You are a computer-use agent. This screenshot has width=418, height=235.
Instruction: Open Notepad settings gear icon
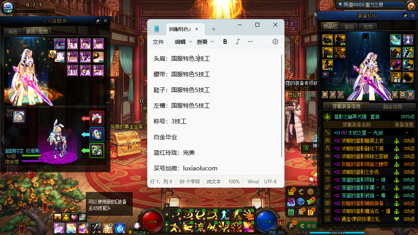click(x=275, y=42)
